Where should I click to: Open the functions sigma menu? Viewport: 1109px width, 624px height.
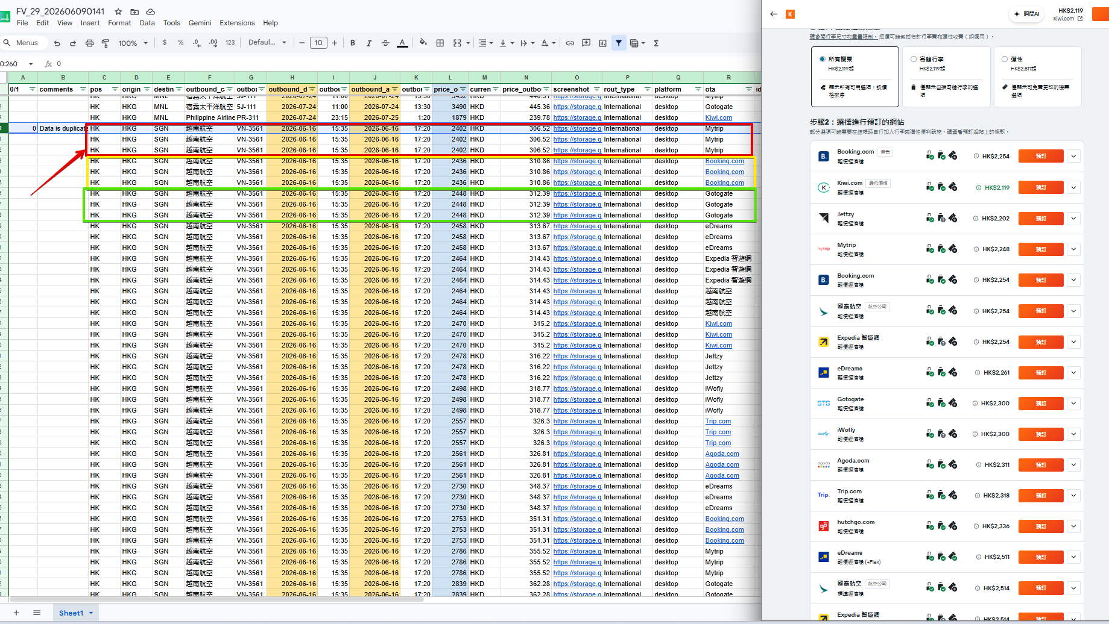656,43
